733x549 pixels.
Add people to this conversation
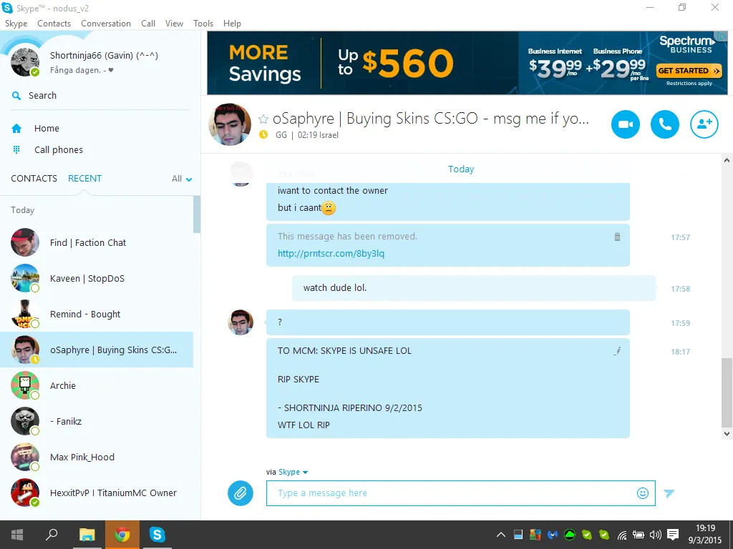click(704, 124)
